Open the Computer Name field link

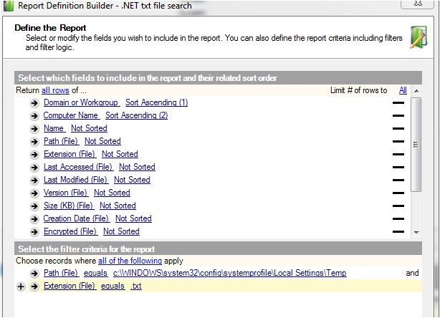click(72, 115)
